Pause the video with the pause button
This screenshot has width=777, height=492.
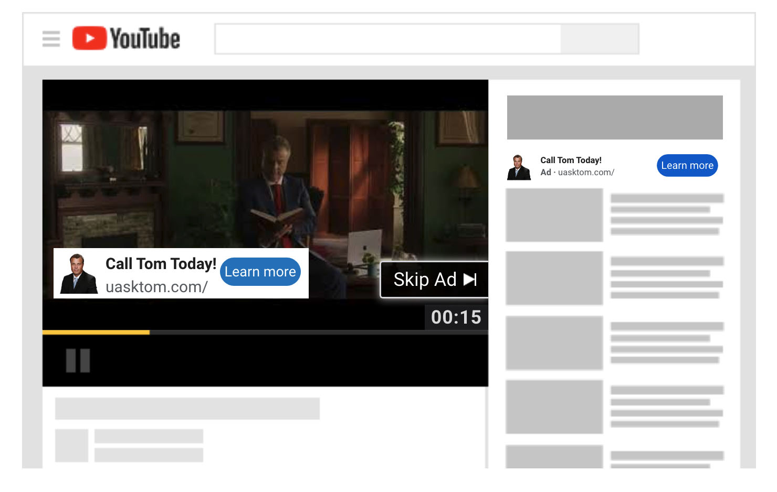(x=78, y=361)
